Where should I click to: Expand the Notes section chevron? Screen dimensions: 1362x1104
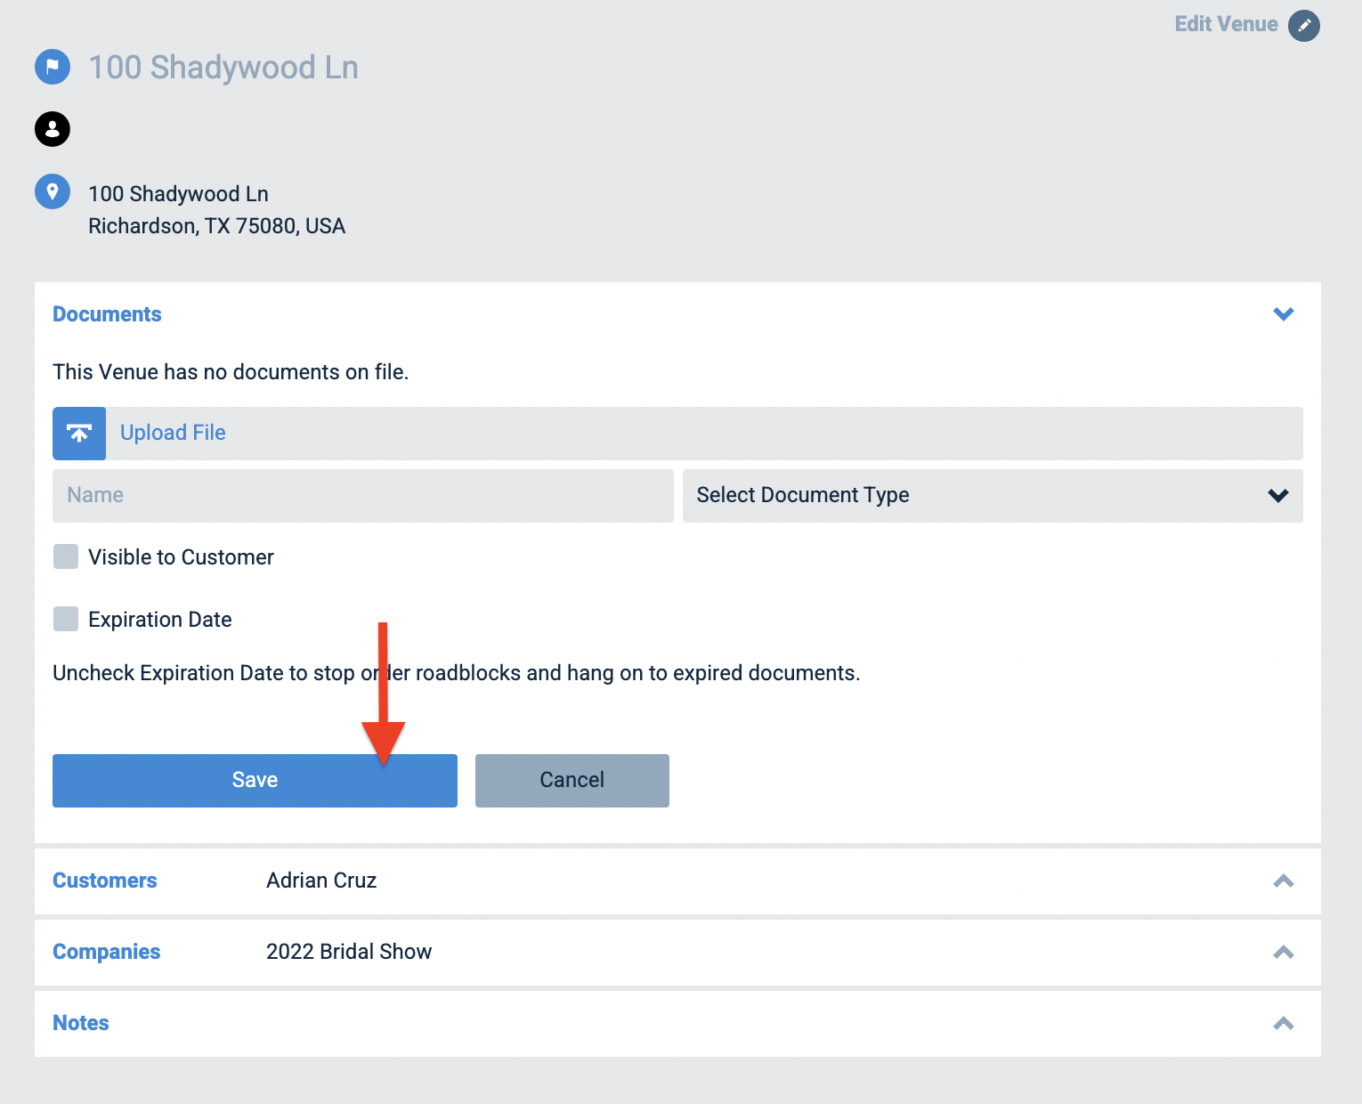click(x=1284, y=1023)
